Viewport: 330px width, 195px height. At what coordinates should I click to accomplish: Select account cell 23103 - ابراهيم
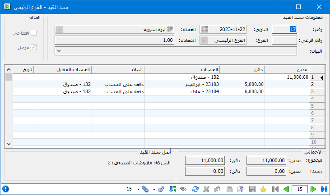click(x=182, y=84)
